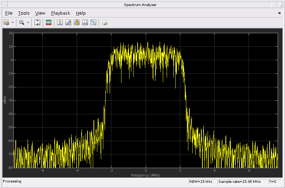Click the Sample rate status field
The width and height of the screenshot is (285, 188).
(x=242, y=182)
